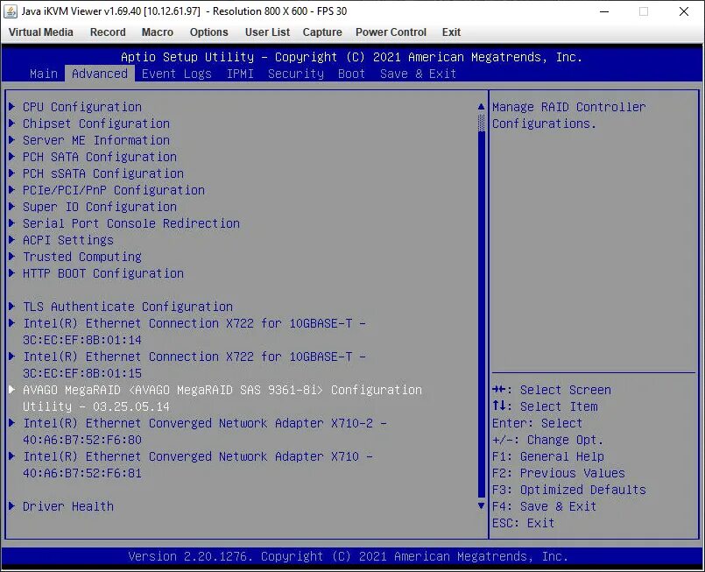Click the scrollbar up arrow
The width and height of the screenshot is (705, 572).
481,107
